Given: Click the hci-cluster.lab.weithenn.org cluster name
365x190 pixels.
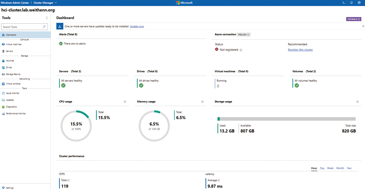Looking at the screenshot, I should click(28, 10).
